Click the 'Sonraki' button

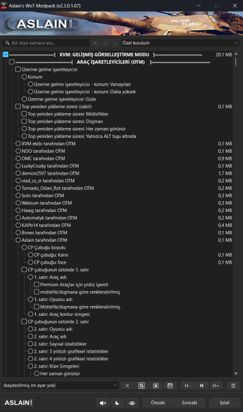pos(189,403)
